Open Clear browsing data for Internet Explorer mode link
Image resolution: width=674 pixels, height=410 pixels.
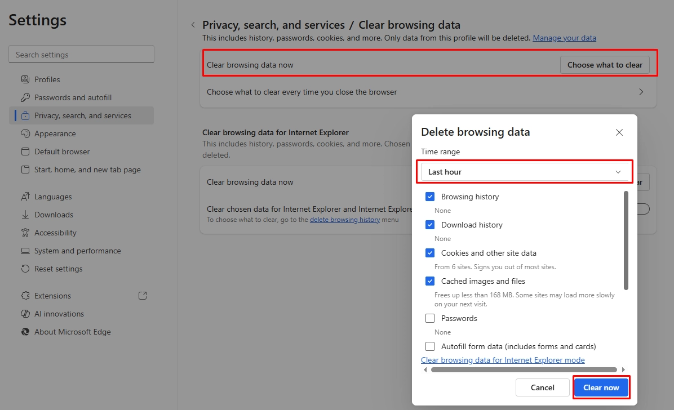click(x=503, y=360)
